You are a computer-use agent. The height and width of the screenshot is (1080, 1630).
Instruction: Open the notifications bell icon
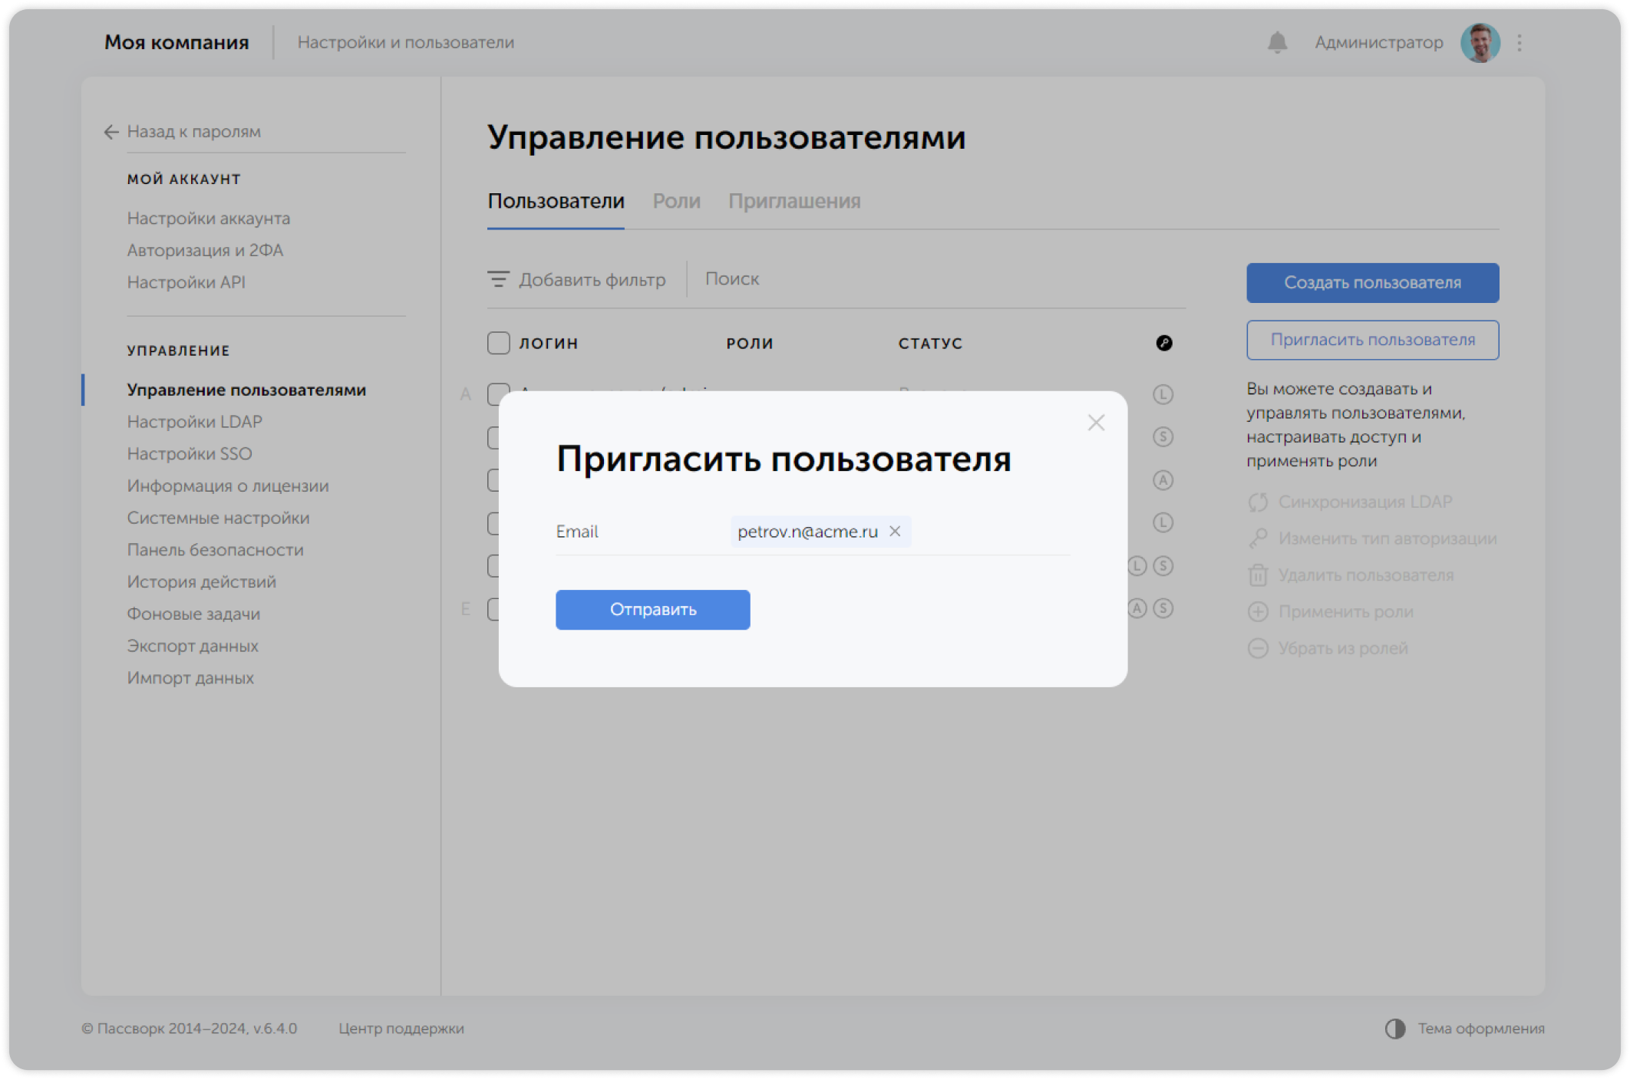(1276, 42)
